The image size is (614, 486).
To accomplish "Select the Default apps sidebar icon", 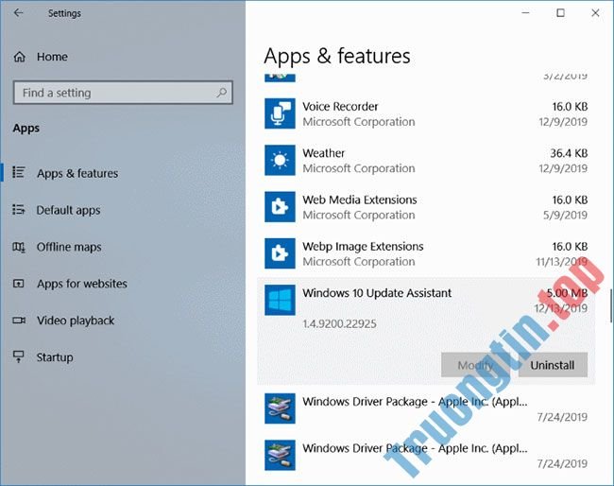I will (x=18, y=210).
